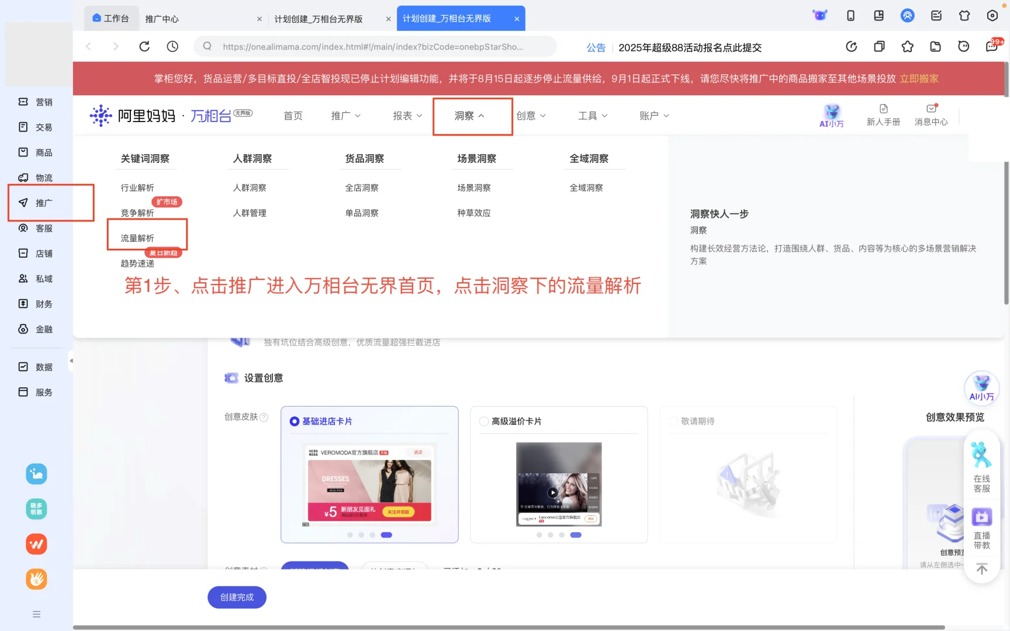The image size is (1010, 631).
Task: Expand the 工具 menu dropdown
Action: pyautogui.click(x=592, y=116)
